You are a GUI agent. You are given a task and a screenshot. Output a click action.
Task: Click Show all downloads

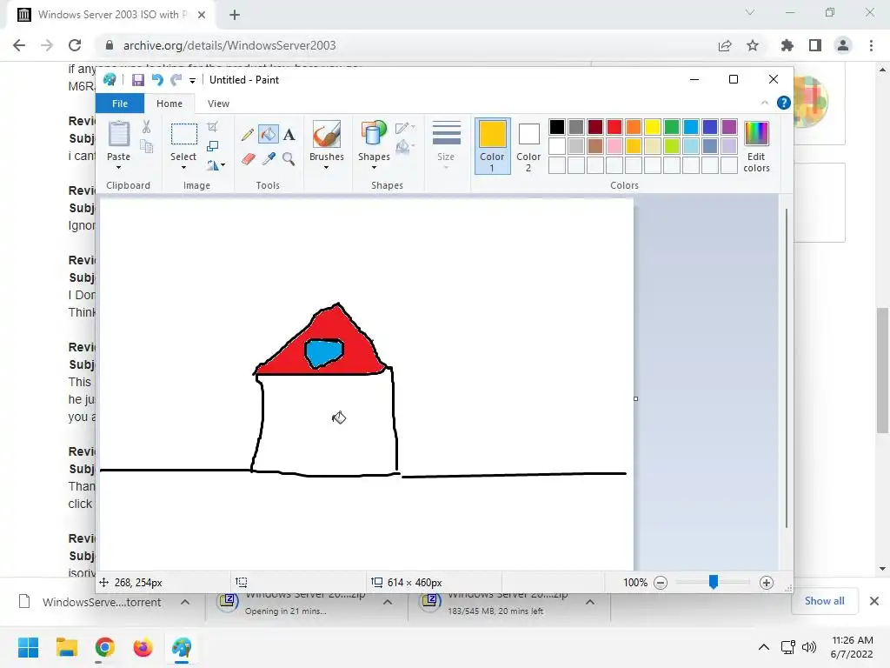[824, 601]
